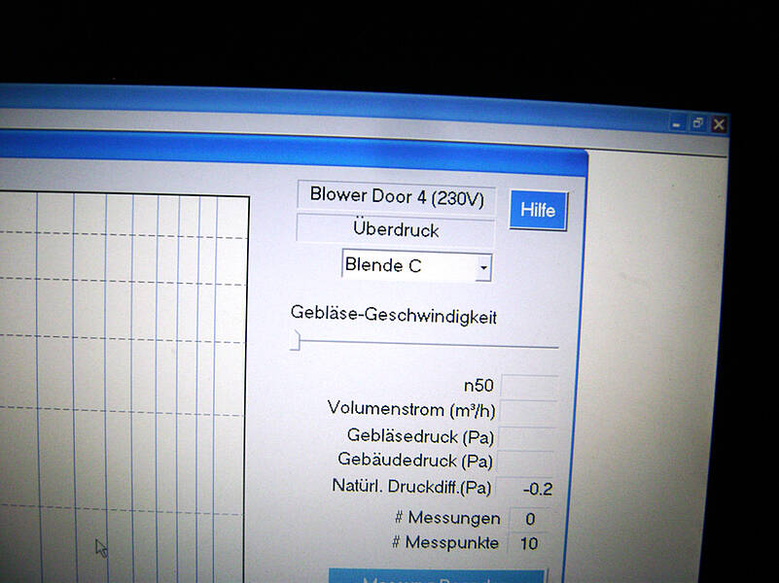Open the Blende C dropdown arrow
Screen dimensions: 779x583
pos(483,268)
